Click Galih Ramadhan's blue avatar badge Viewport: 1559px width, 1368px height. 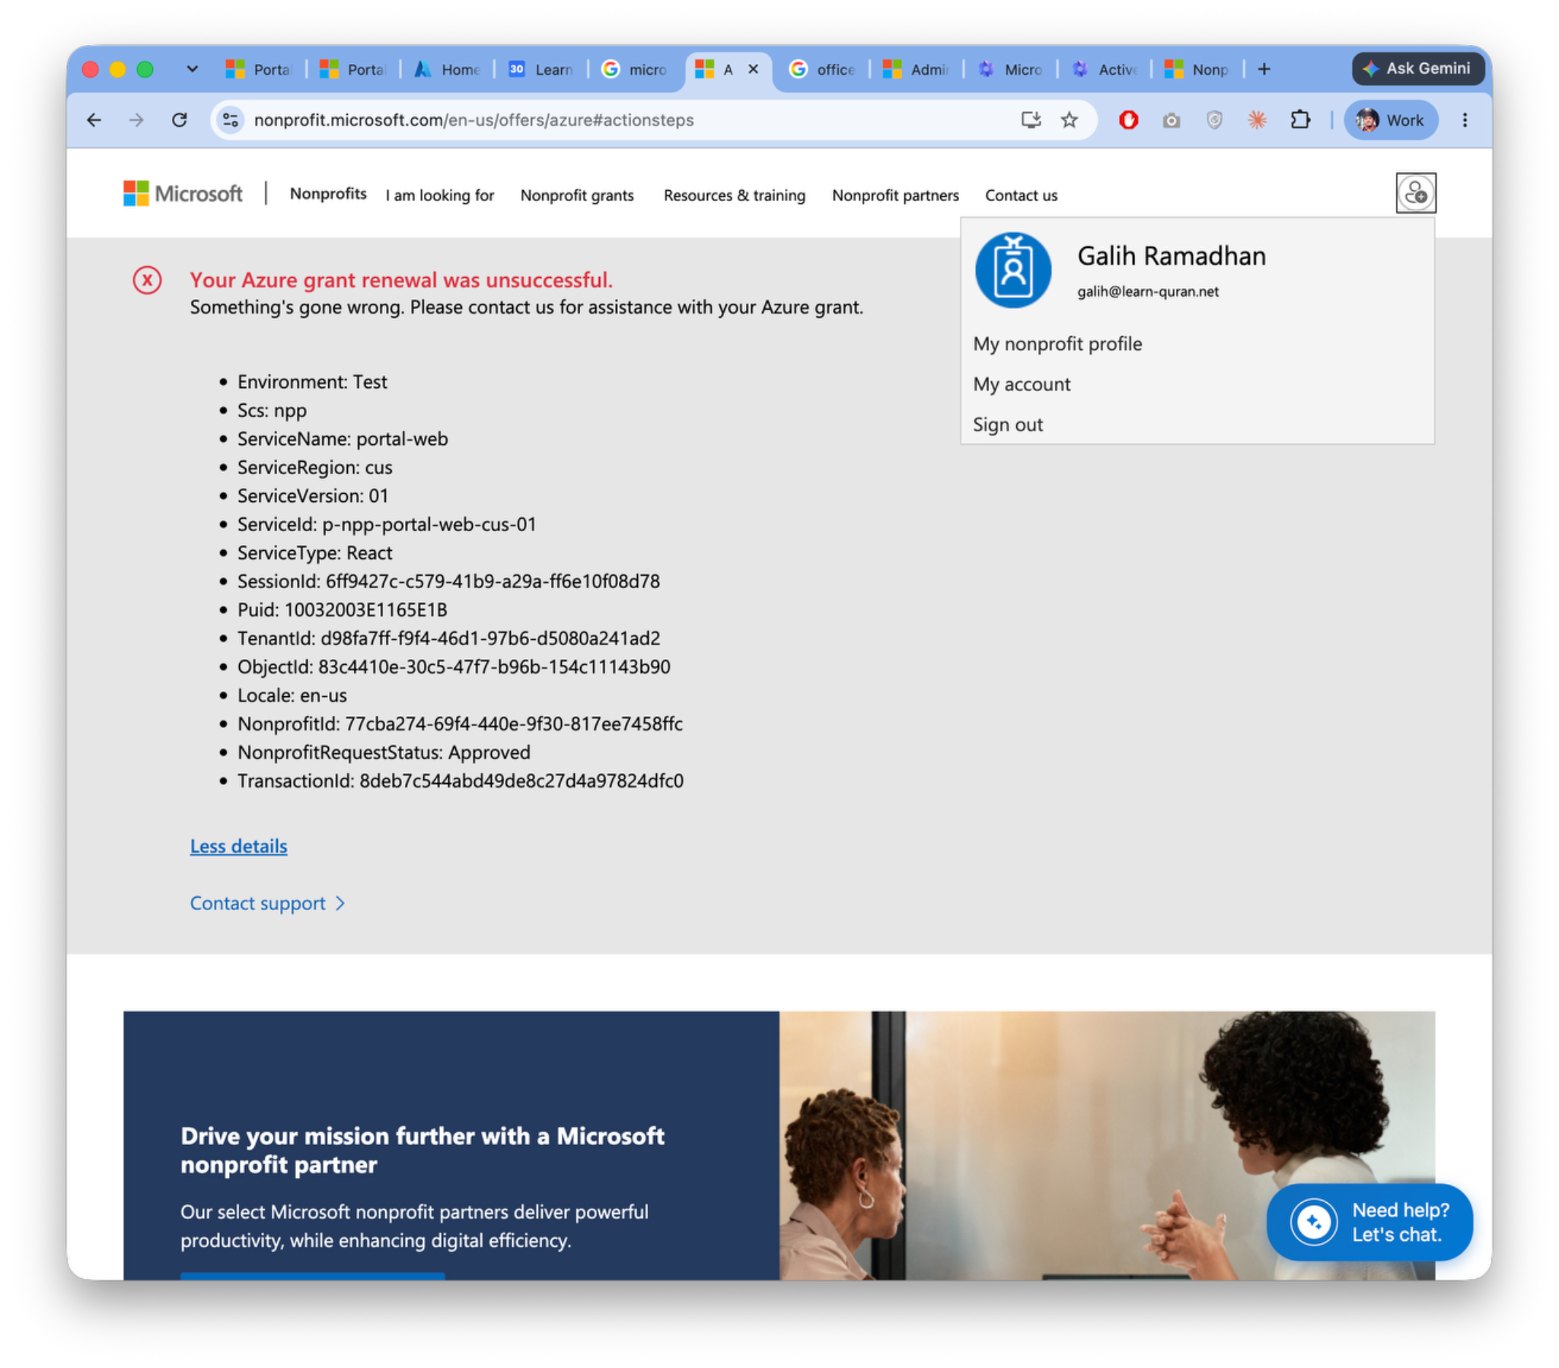click(1013, 270)
